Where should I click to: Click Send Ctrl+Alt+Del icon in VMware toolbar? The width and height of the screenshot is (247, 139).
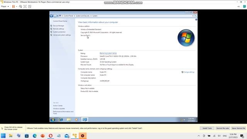pyautogui.click(x=20, y=7)
